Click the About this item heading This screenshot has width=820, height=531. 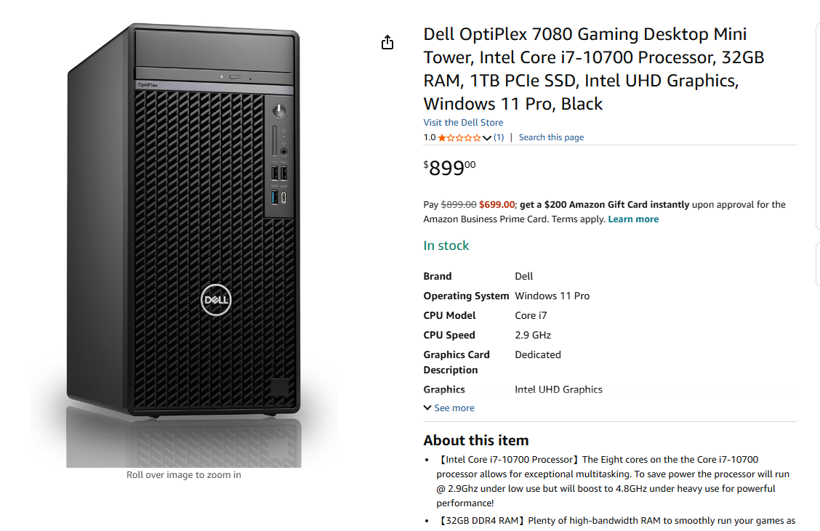pos(476,440)
